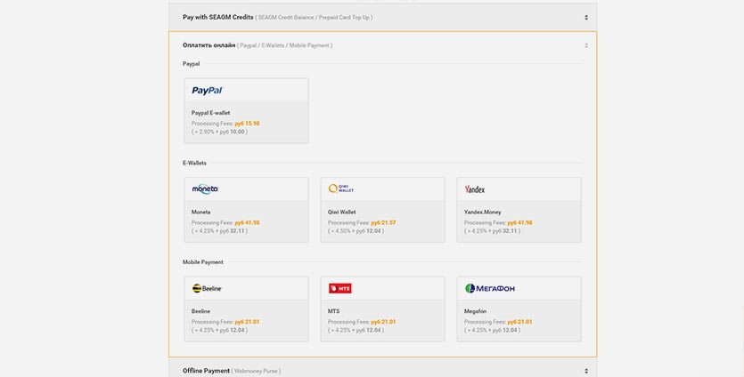Collapse the Оплатить онлайн section arrow
The image size is (744, 377).
coord(585,45)
